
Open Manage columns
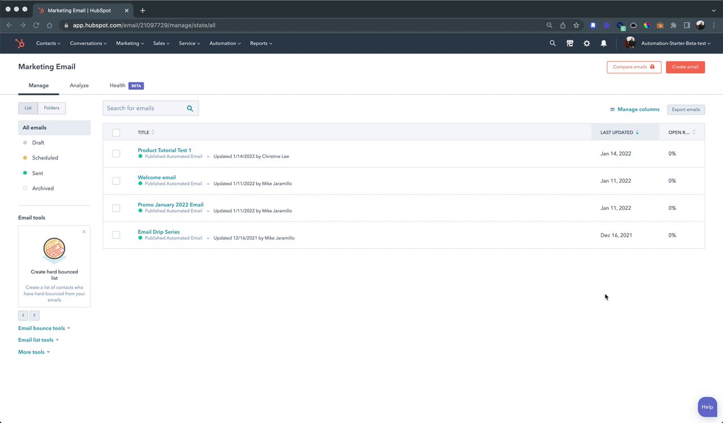635,109
